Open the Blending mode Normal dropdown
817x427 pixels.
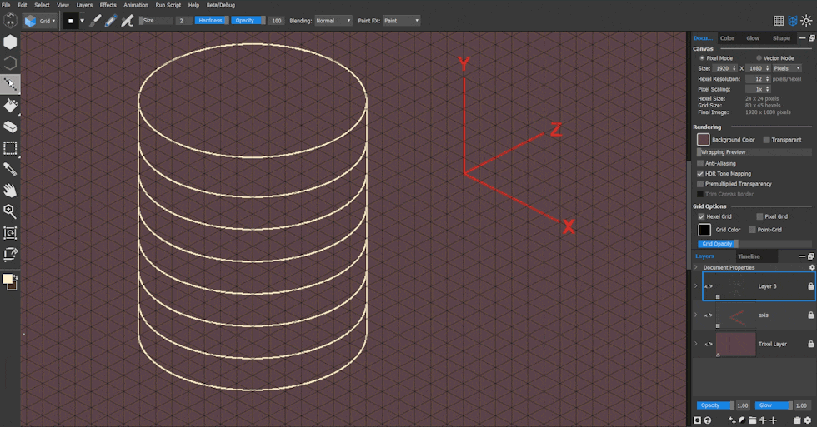[x=333, y=20]
